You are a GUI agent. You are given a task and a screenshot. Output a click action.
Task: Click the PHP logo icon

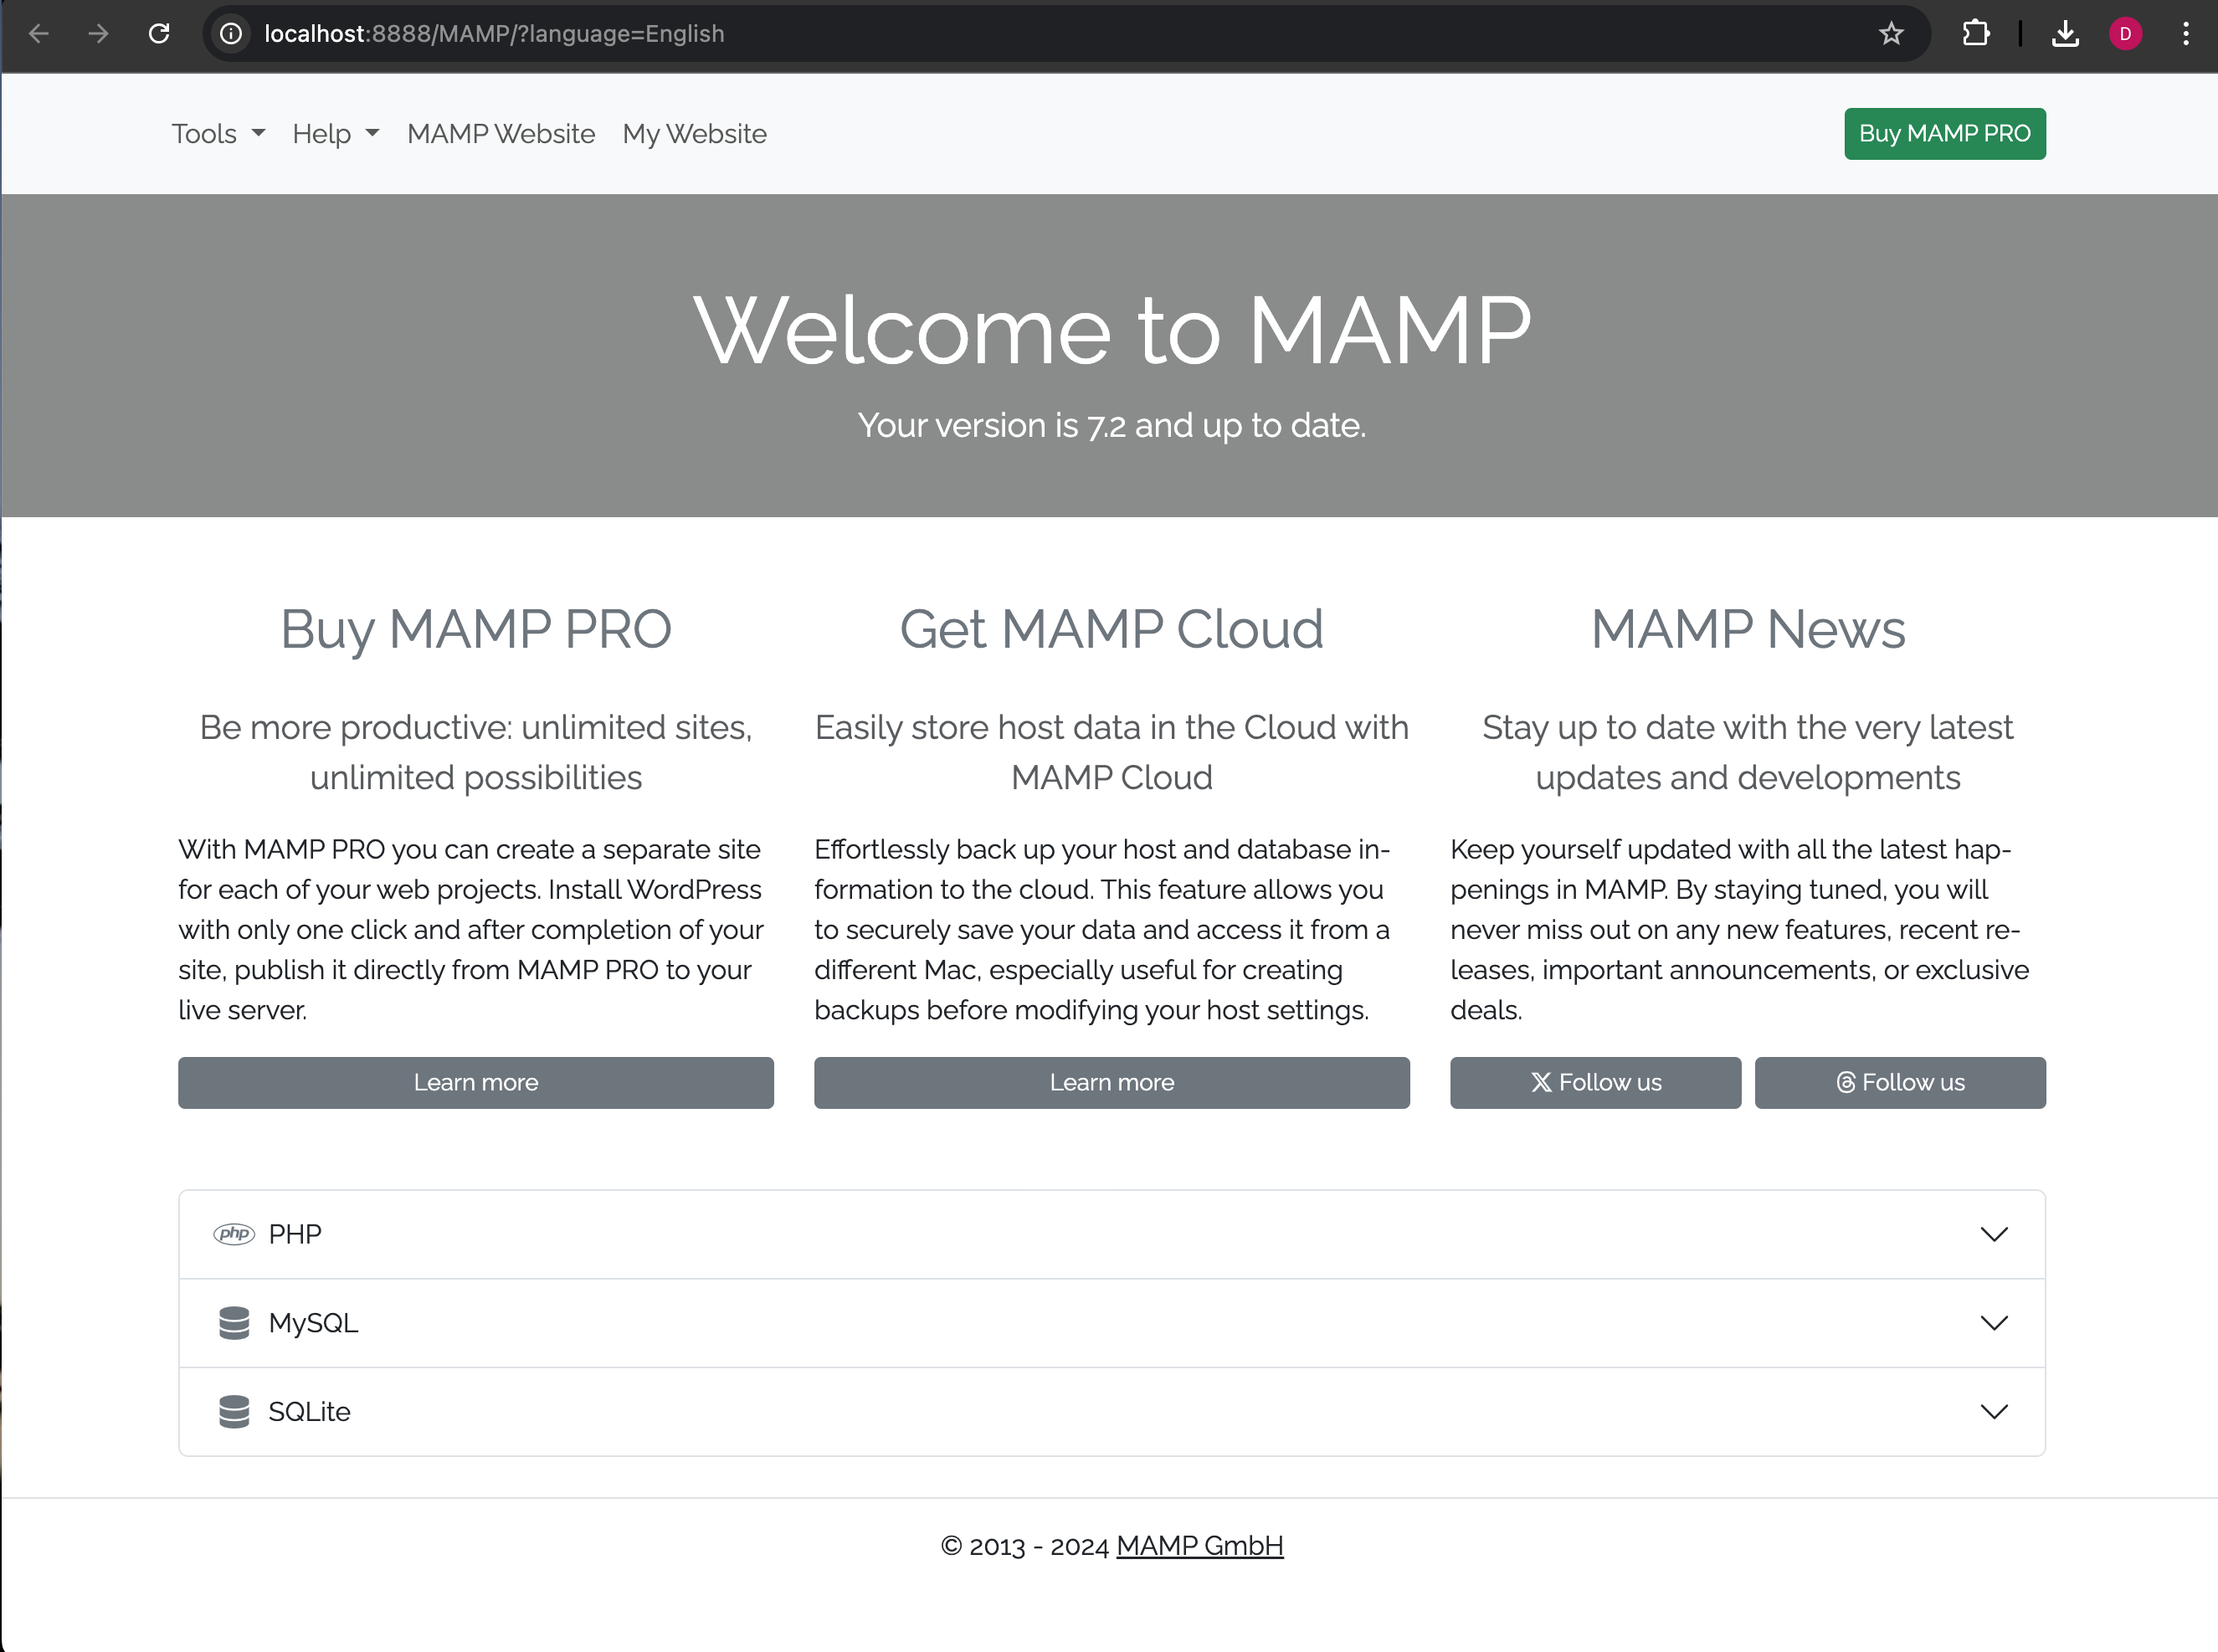pos(234,1234)
